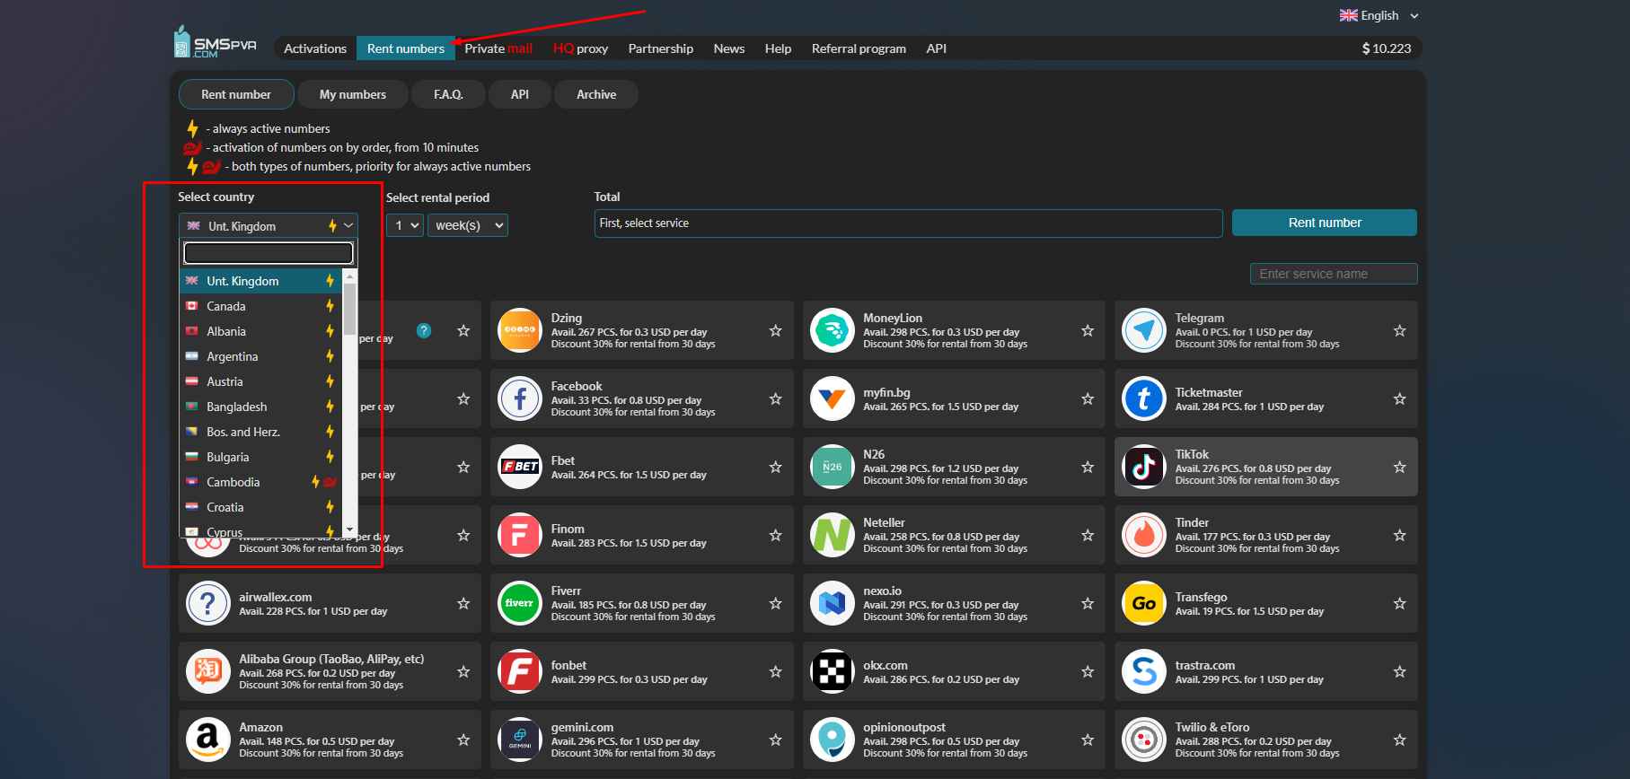1630x779 pixels.
Task: Toggle favorite star for MoneyLion
Action: (1088, 330)
